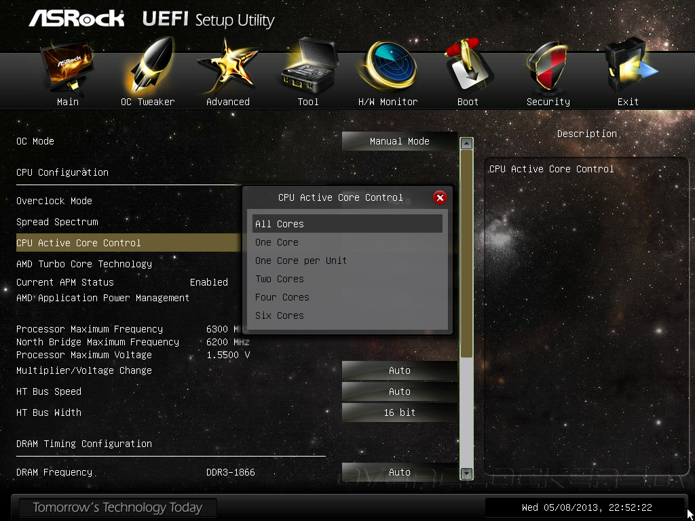Click the DRAM Timing Configuration heading
The image size is (695, 521).
tap(84, 444)
